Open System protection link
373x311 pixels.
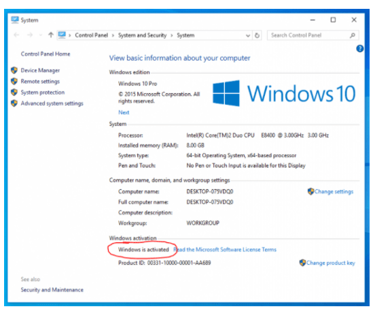[x=43, y=93]
